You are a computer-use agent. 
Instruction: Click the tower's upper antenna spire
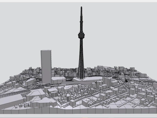(x=81, y=14)
